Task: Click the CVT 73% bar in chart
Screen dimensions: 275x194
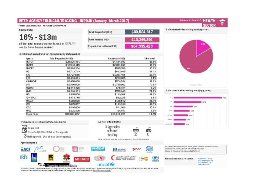Action: (x=198, y=98)
